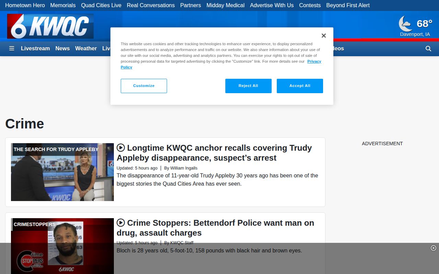This screenshot has height=274, width=439.
Task: Select News in navigation bar
Action: tap(62, 48)
